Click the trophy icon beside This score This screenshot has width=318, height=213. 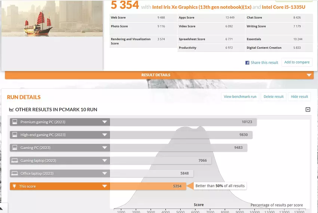pyautogui.click(x=15, y=186)
